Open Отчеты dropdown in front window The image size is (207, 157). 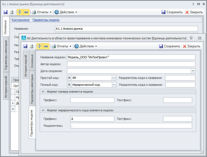click(61, 46)
